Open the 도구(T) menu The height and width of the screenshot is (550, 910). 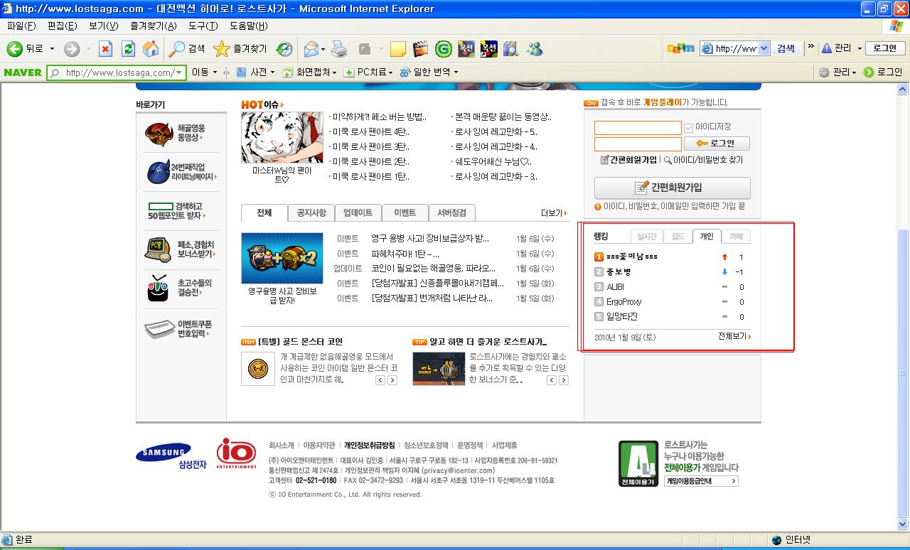pyautogui.click(x=203, y=26)
